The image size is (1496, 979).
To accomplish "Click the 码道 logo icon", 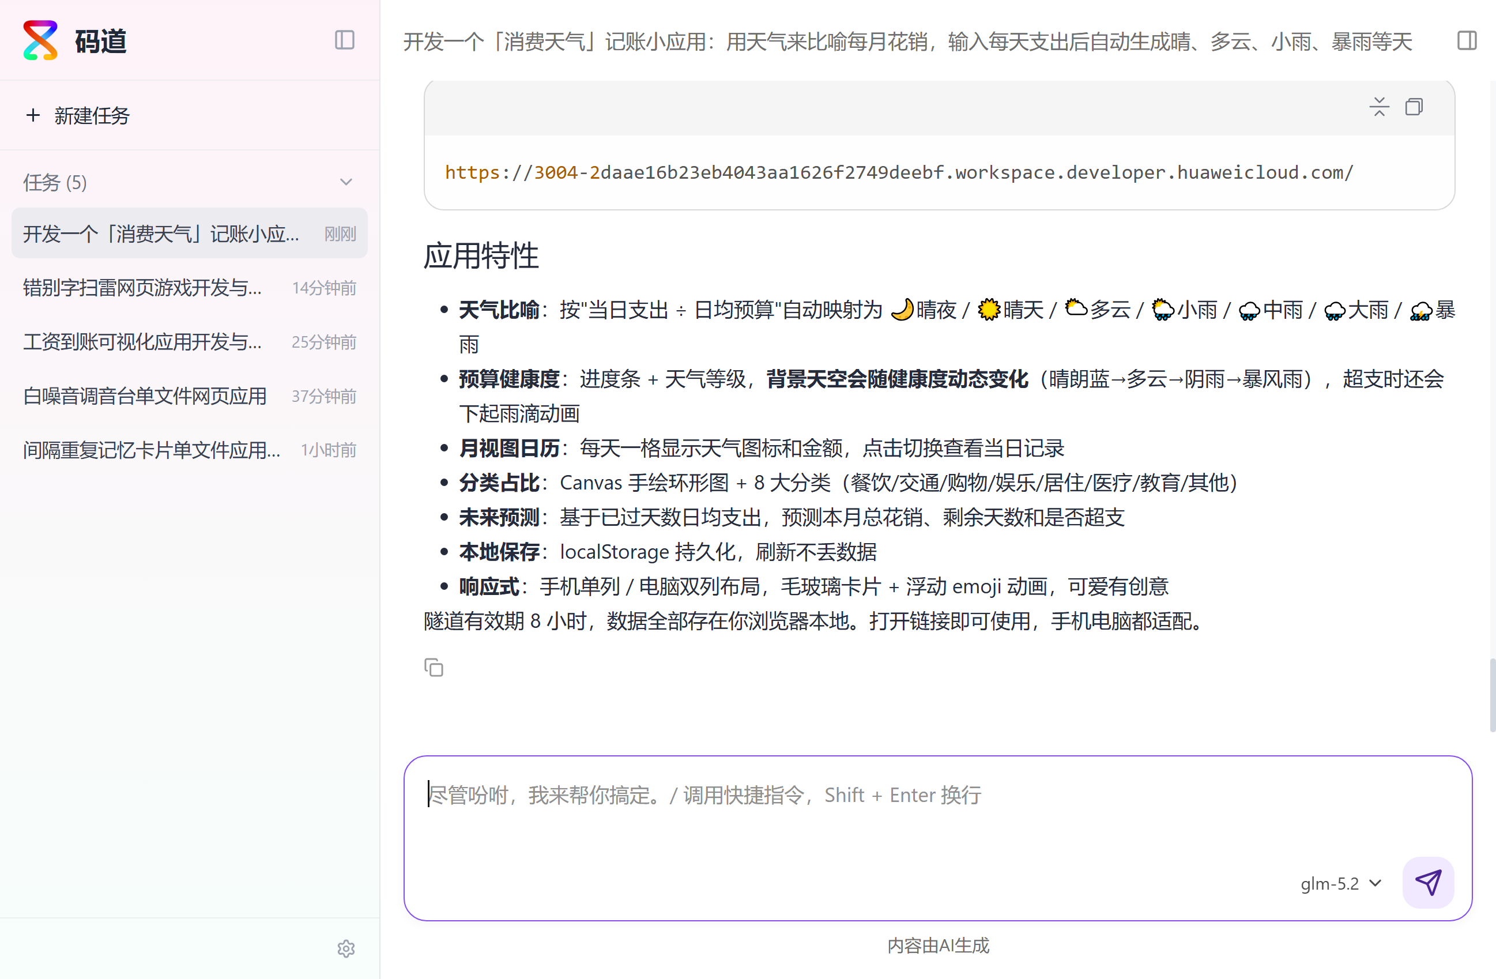I will click(x=40, y=40).
